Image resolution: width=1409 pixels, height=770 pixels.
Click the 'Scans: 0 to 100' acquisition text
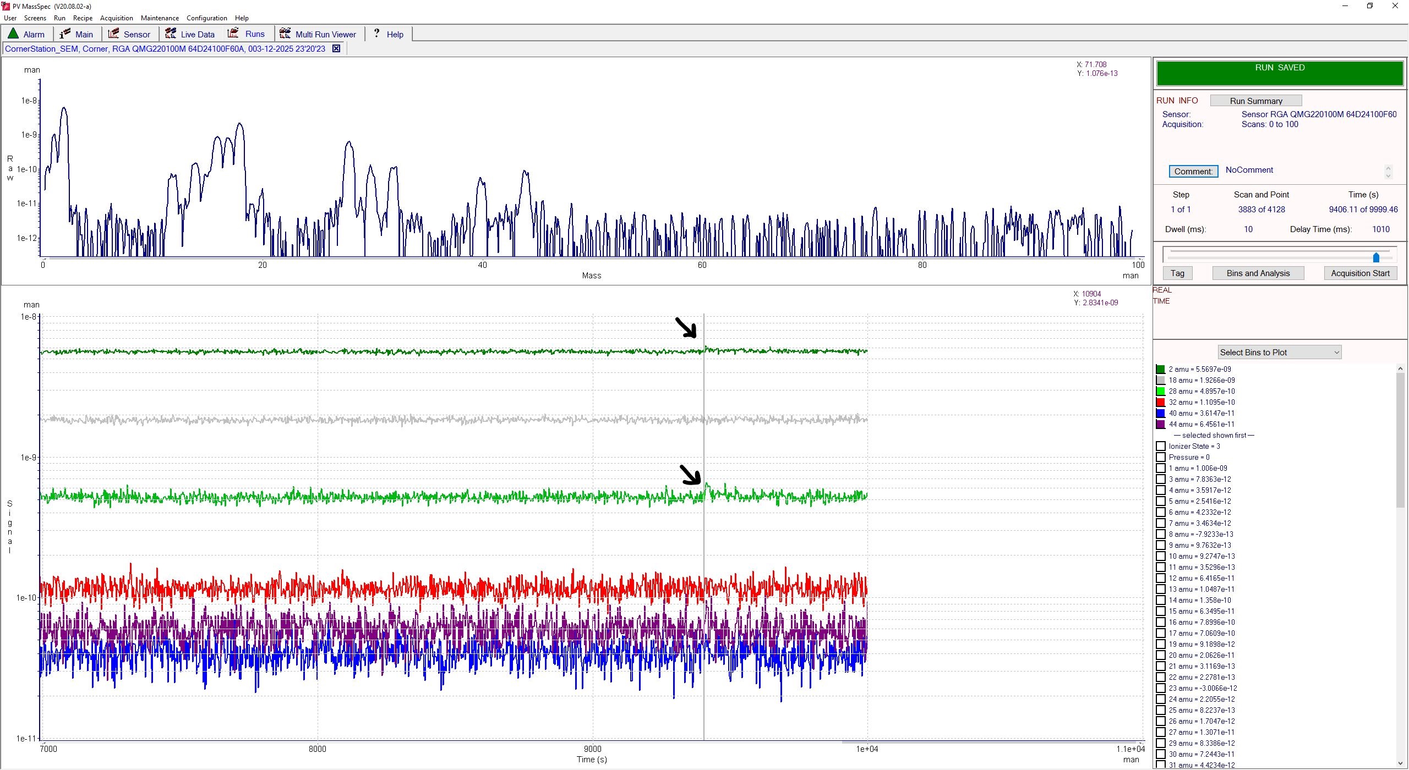[1269, 124]
